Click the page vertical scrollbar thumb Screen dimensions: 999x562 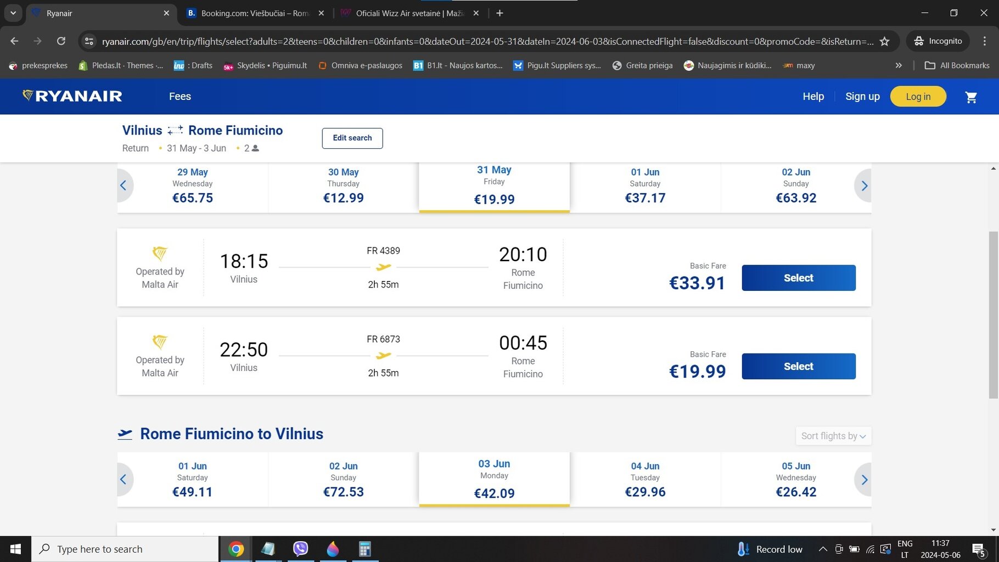click(x=994, y=314)
